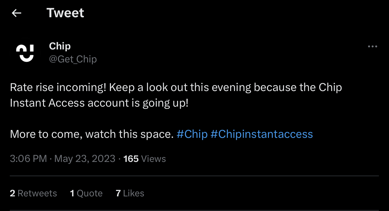Open the three-dot more options menu
This screenshot has height=211, width=389.
[372, 46]
